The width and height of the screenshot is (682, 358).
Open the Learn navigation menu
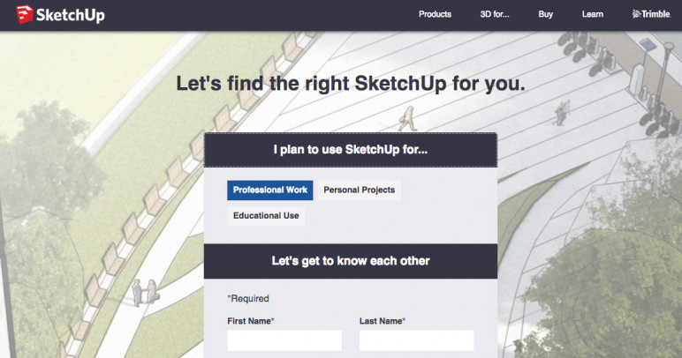(593, 14)
